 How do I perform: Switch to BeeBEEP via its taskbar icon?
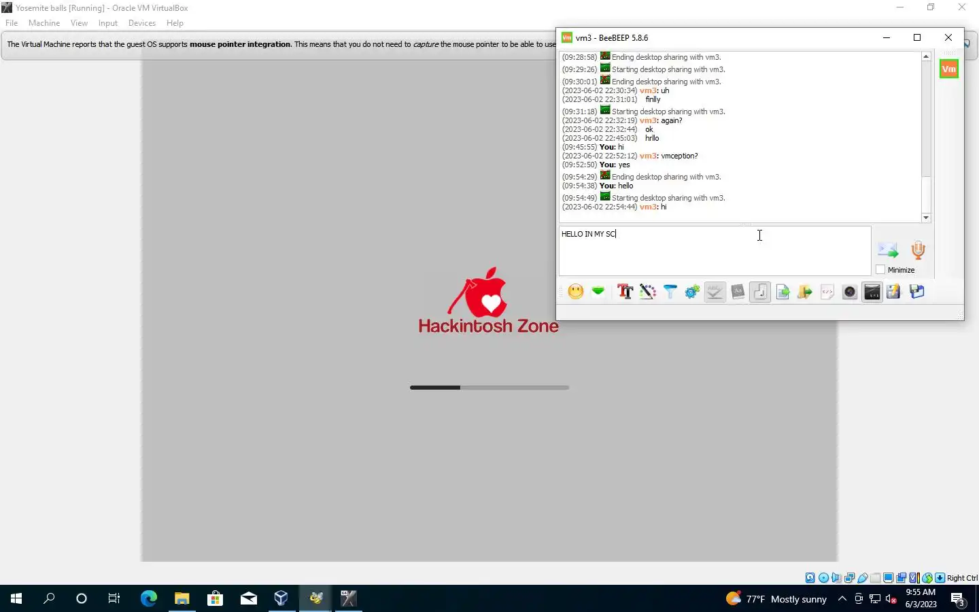[315, 598]
